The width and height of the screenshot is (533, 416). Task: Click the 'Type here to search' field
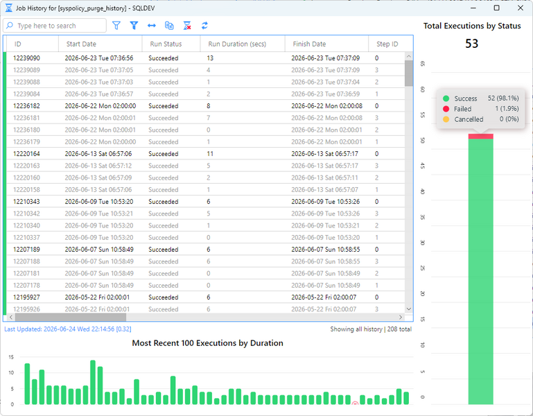(55, 26)
